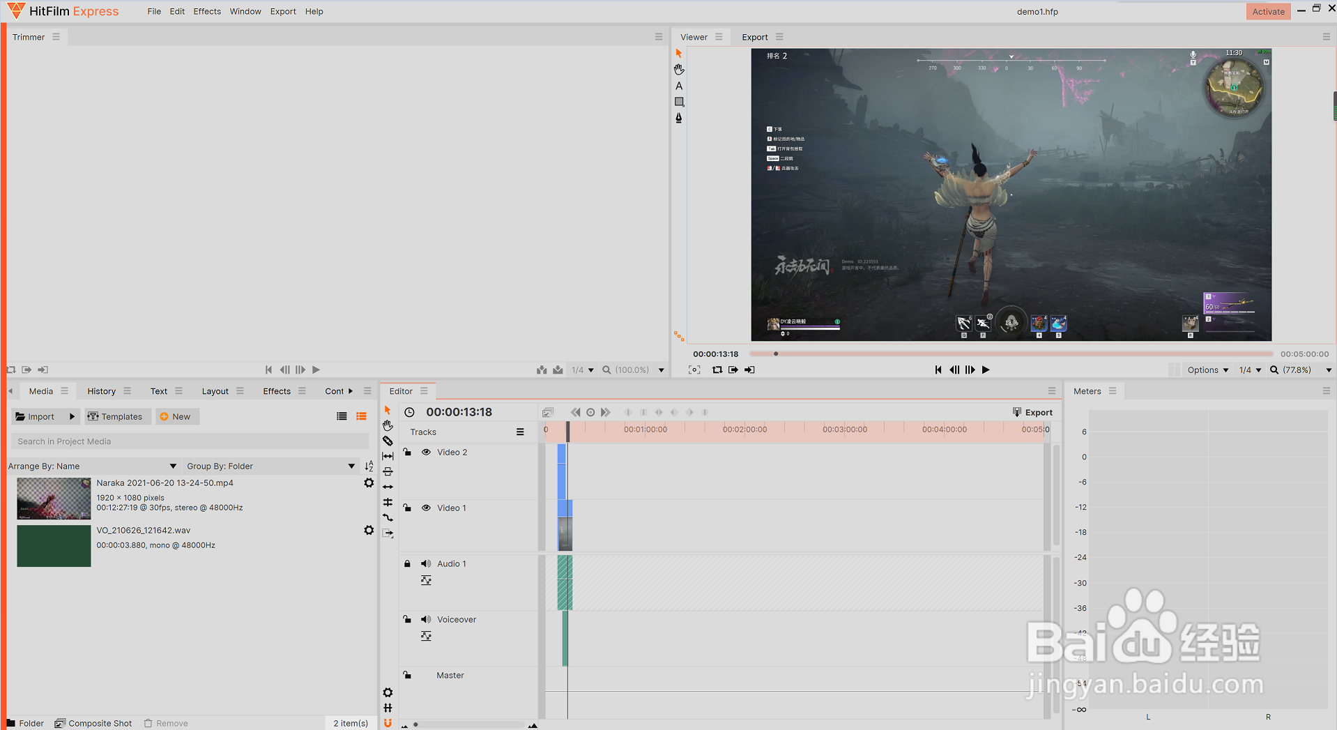Image resolution: width=1337 pixels, height=730 pixels.
Task: Jump to start in Viewer
Action: (x=938, y=370)
